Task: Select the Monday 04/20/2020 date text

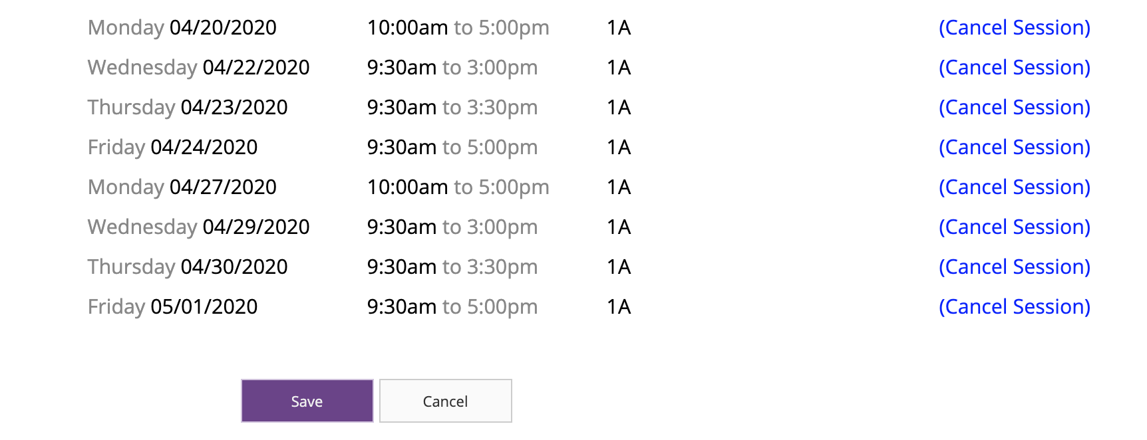Action: 182,28
